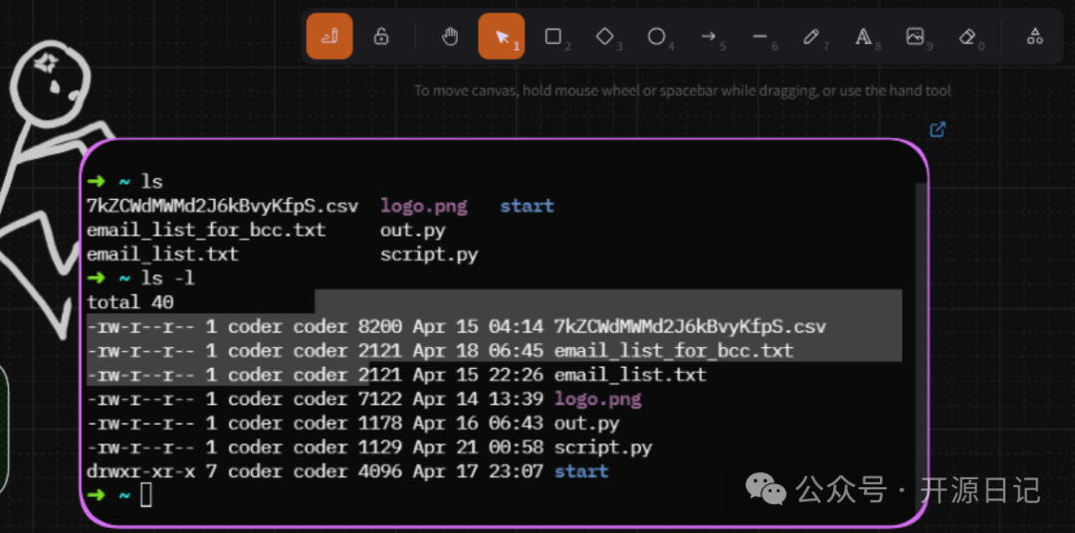Toggle the keep-tool-active lock
The height and width of the screenshot is (533, 1075).
pyautogui.click(x=380, y=37)
